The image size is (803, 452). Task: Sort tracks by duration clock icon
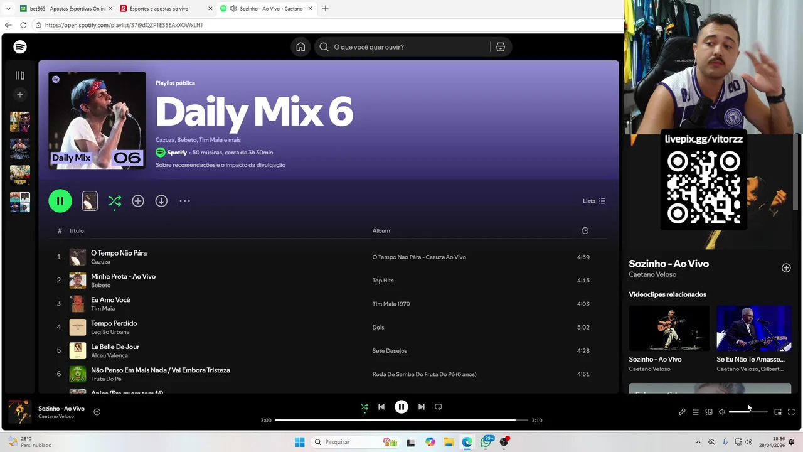(x=585, y=230)
